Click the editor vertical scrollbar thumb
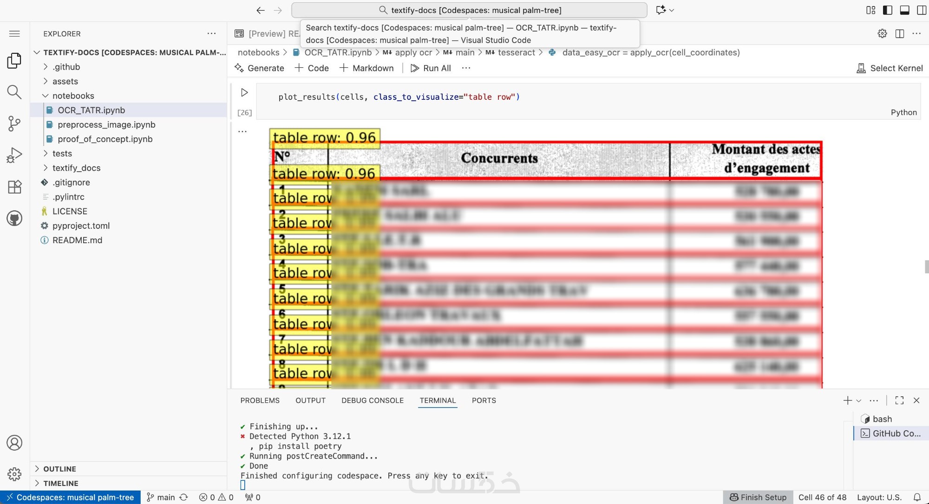 (926, 267)
